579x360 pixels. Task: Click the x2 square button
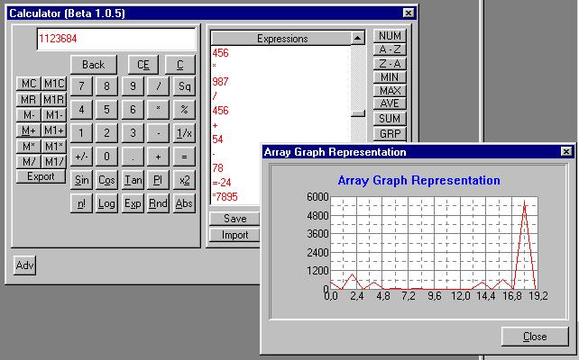pos(184,180)
